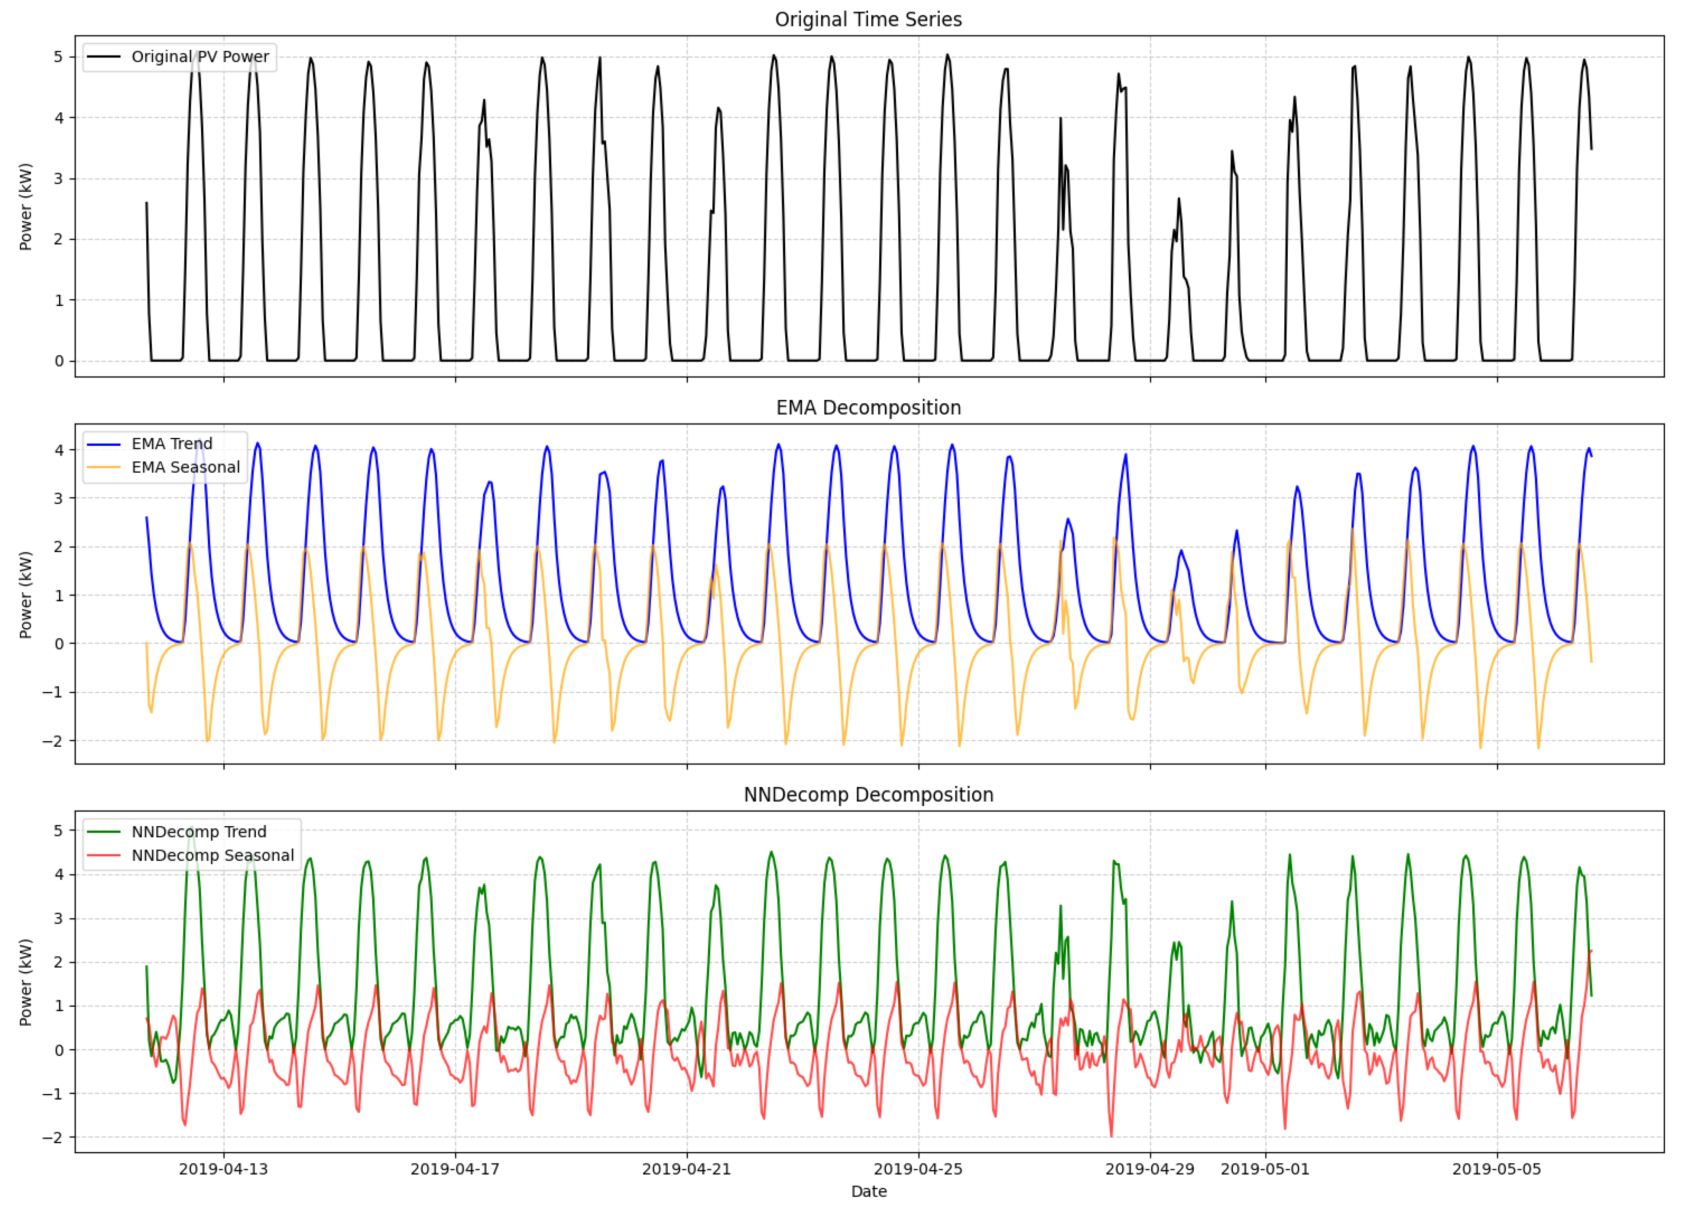Click the blue EMA Trend legend line

click(104, 444)
